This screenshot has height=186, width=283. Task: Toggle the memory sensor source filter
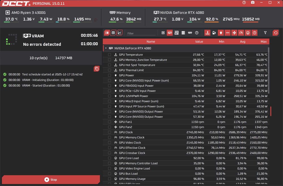pyautogui.click(x=190, y=33)
